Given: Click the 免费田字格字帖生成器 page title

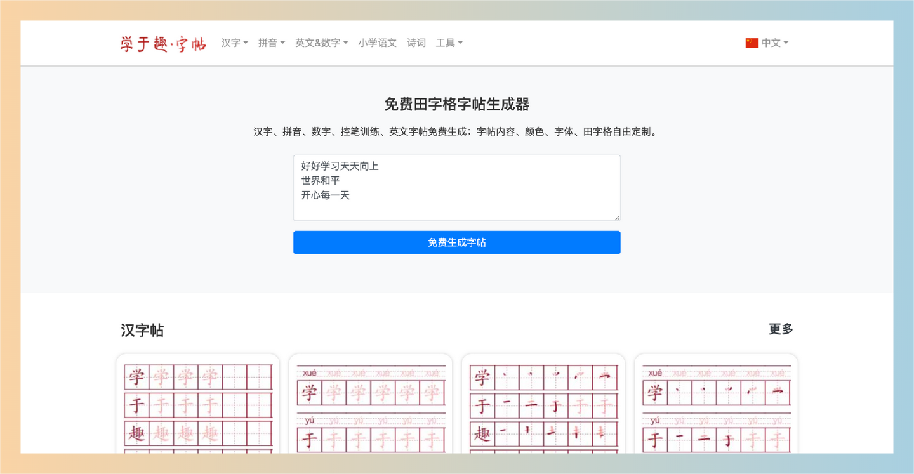Looking at the screenshot, I should tap(456, 104).
